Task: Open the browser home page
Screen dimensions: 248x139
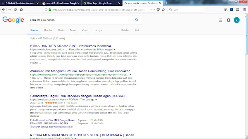Action: click(21, 10)
